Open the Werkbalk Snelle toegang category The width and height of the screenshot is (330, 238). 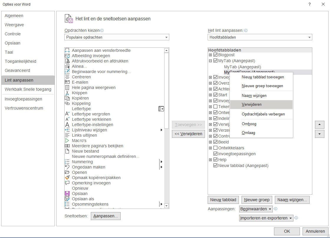pyautogui.click(x=28, y=89)
